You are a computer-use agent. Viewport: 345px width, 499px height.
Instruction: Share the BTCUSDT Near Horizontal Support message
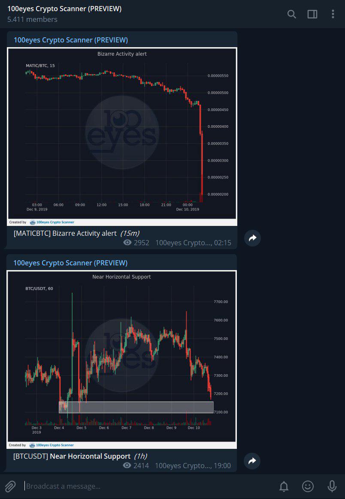252,461
